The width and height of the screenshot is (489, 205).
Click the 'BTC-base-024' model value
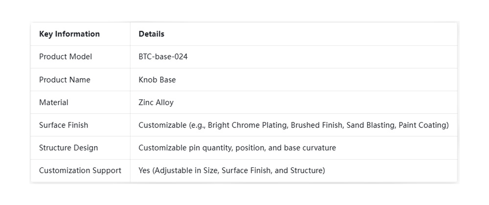(x=163, y=57)
